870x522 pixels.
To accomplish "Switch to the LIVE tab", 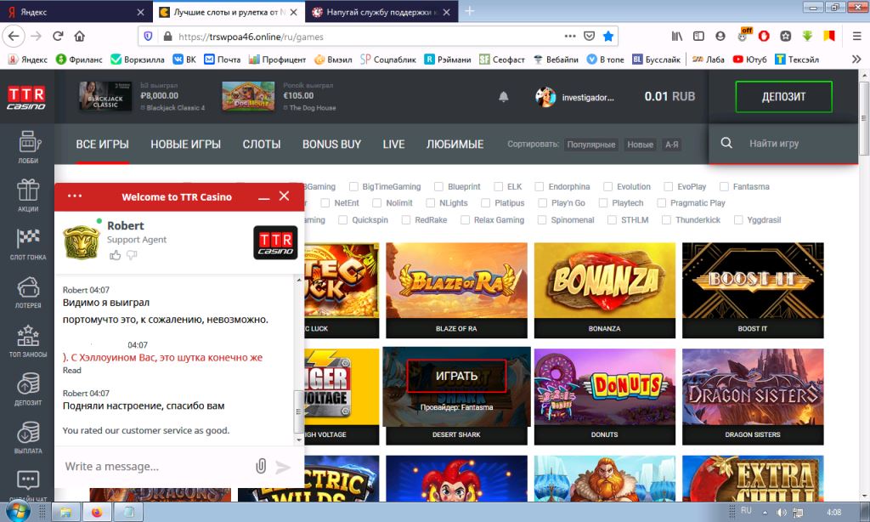I will [393, 145].
